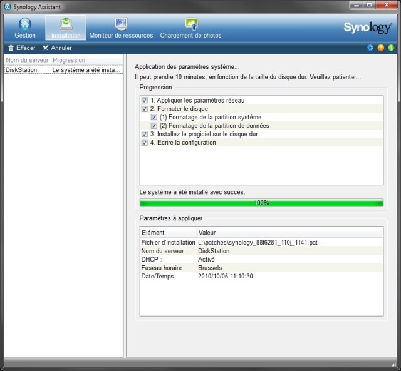Close the Synology Assistant window
This screenshot has width=401, height=371.
pos(386,5)
